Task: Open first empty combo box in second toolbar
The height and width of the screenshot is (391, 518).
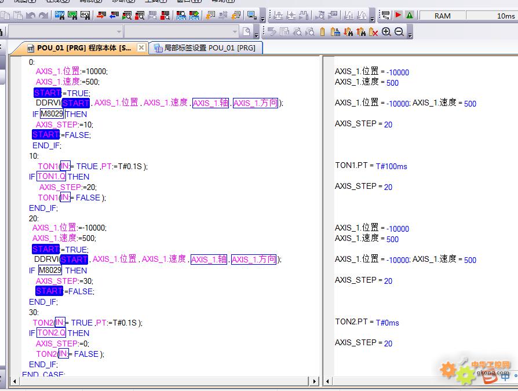Action: [65, 32]
